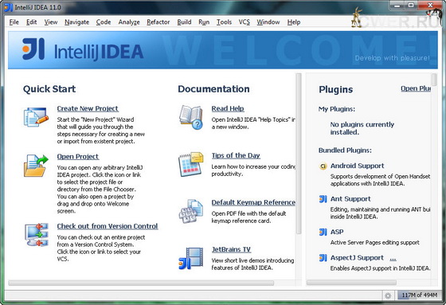Follow the Read Help link

click(x=228, y=108)
